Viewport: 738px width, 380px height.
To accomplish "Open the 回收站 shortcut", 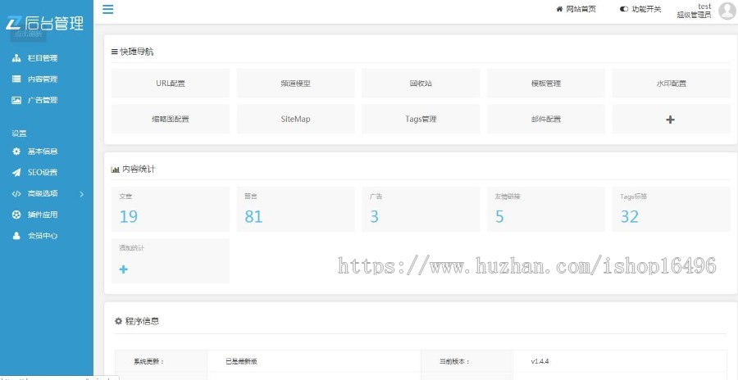I will [x=421, y=84].
